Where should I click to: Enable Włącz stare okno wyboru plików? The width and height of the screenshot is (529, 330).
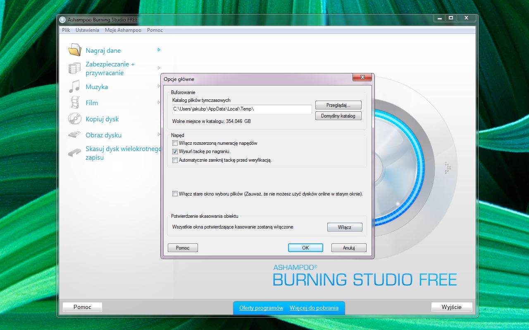[175, 193]
